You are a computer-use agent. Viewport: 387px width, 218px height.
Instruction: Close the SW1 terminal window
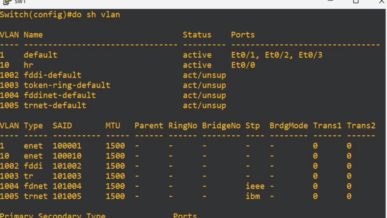pos(382,2)
